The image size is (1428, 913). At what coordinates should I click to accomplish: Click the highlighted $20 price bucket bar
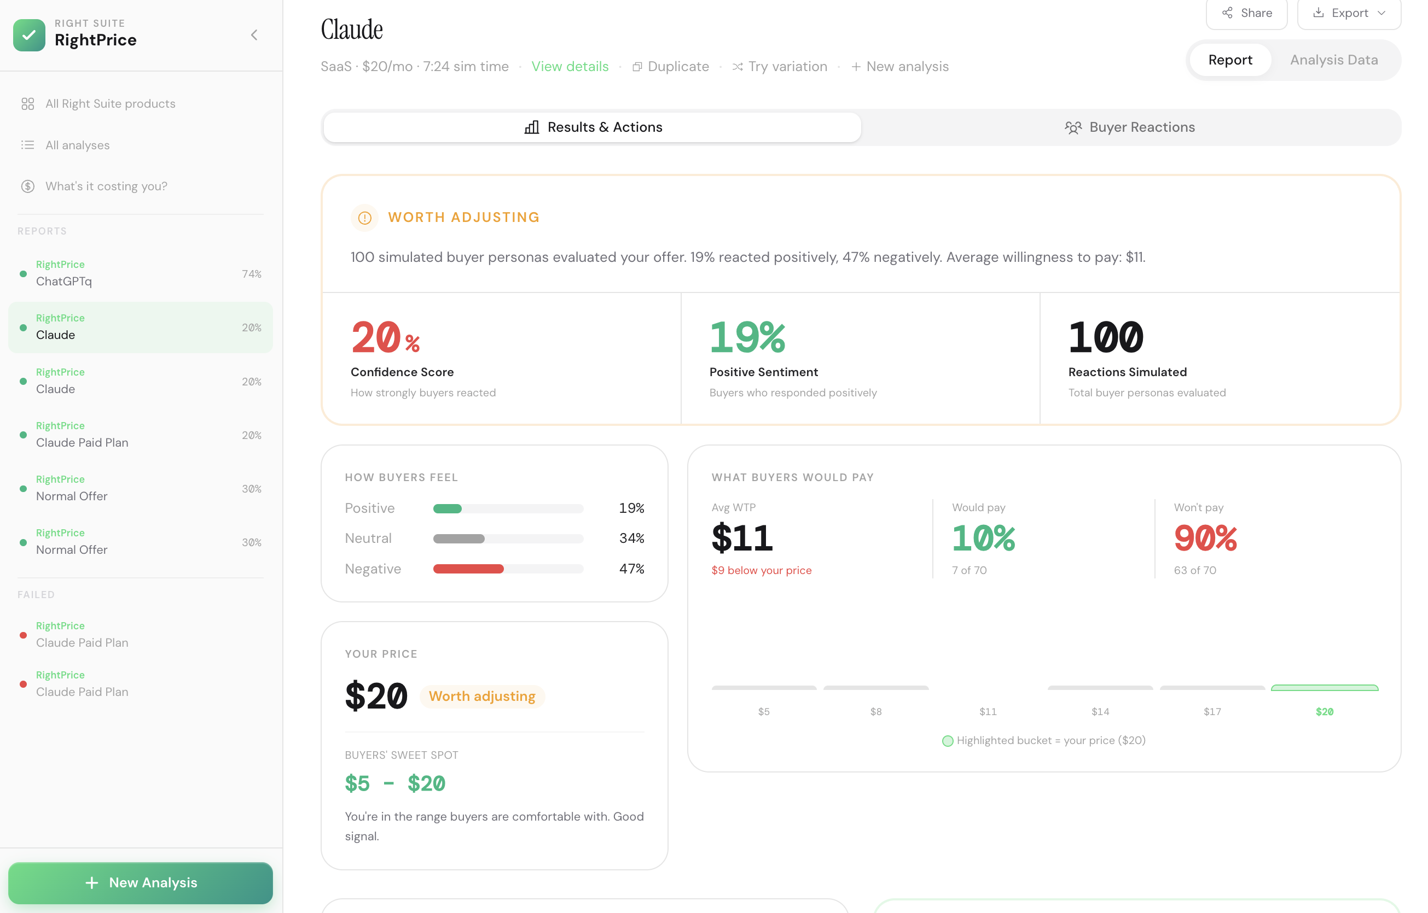(1323, 688)
